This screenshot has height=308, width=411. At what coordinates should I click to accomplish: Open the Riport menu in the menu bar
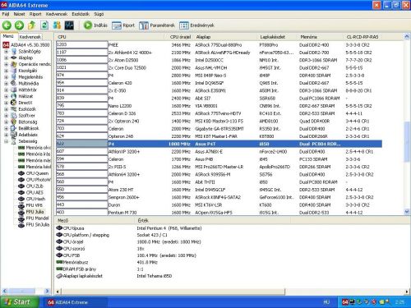pyautogui.click(x=35, y=14)
